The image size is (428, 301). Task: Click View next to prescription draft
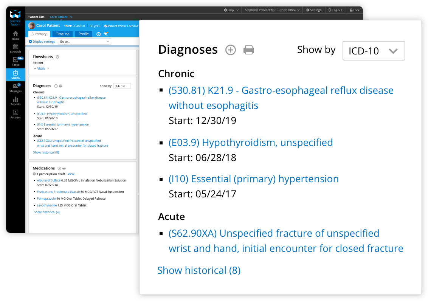point(71,174)
